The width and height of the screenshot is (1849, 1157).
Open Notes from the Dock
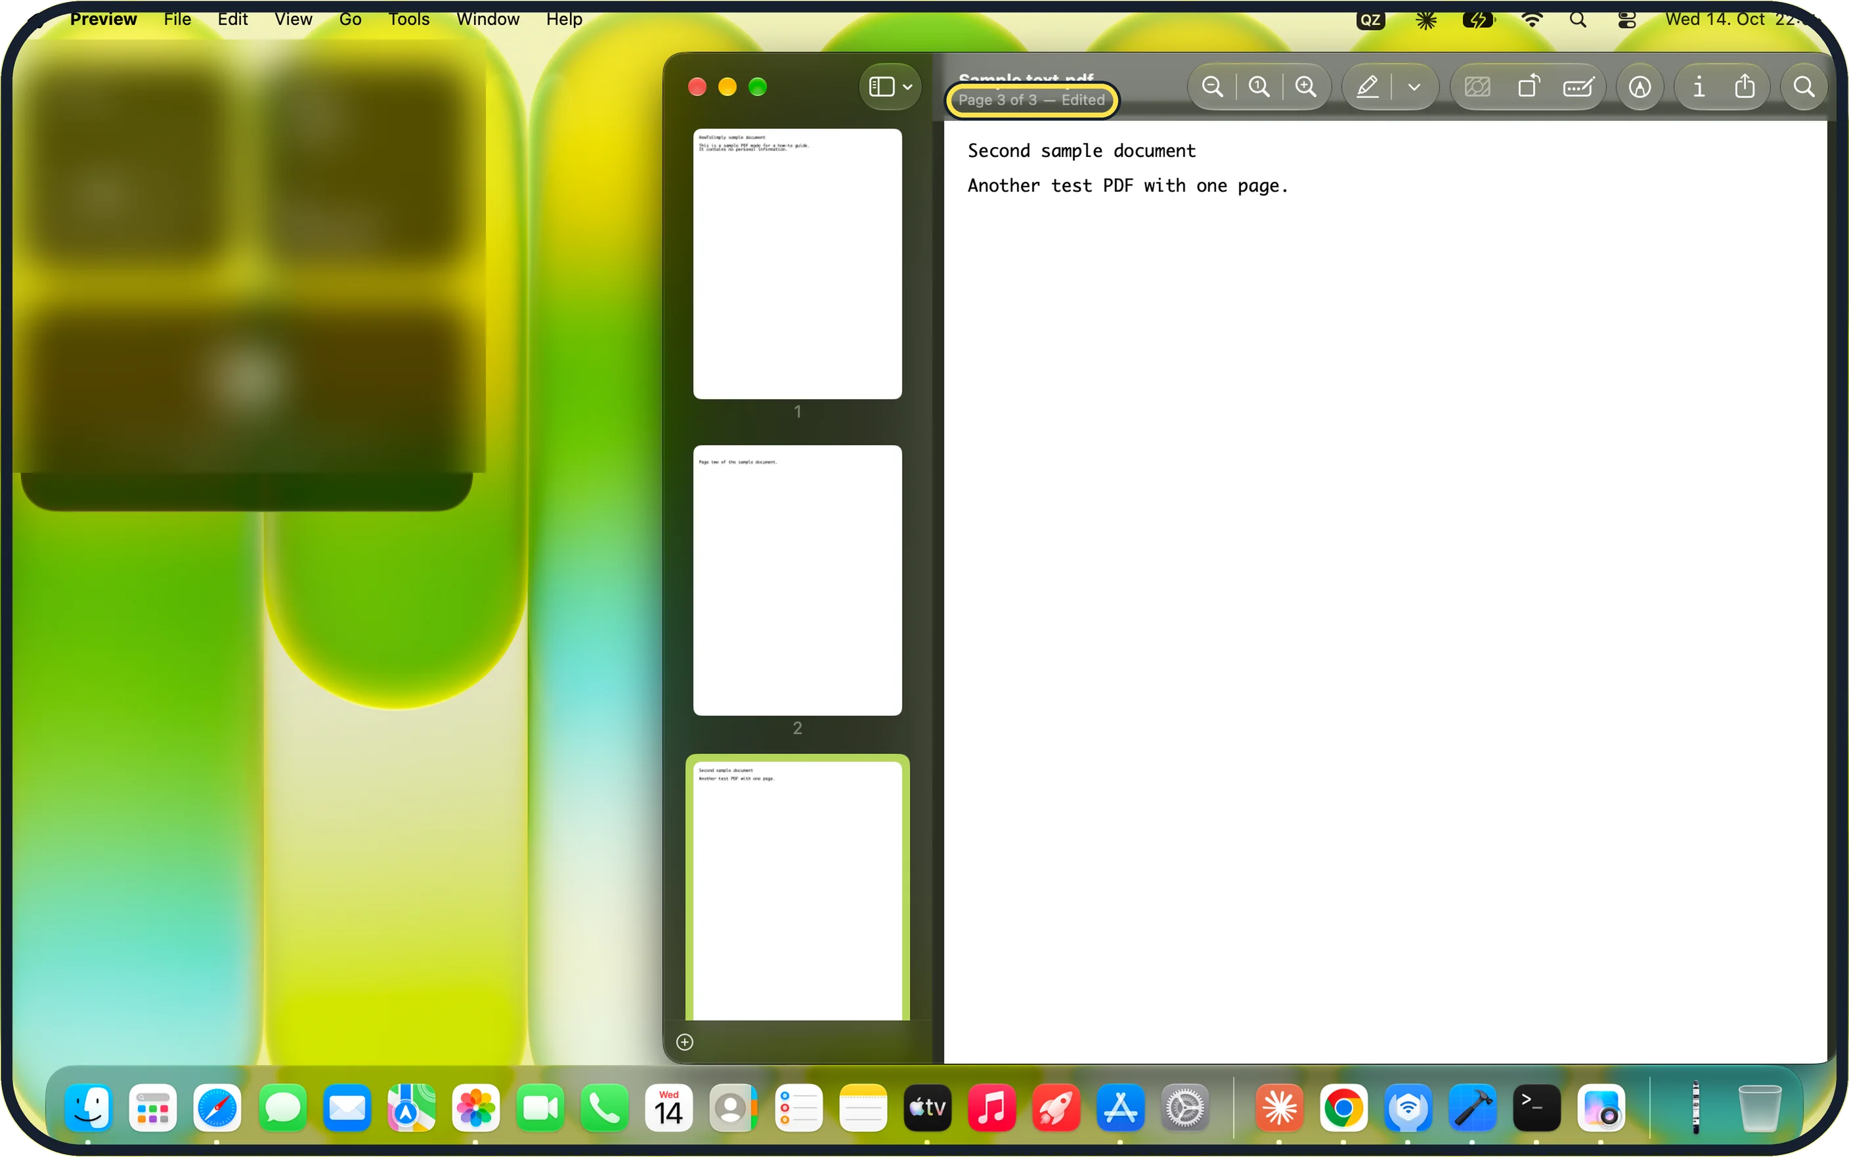[x=862, y=1107]
